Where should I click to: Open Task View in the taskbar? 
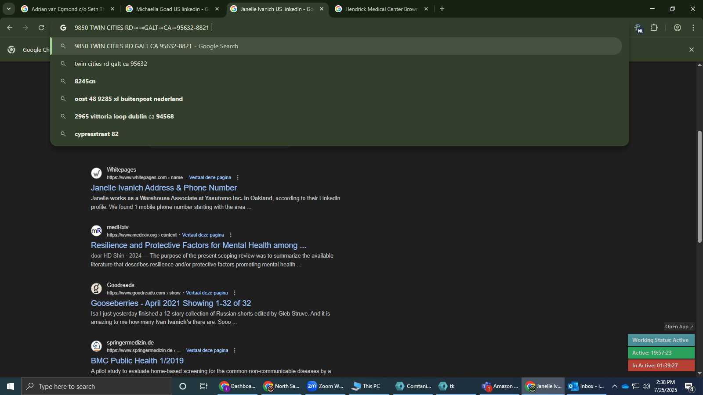pyautogui.click(x=204, y=386)
